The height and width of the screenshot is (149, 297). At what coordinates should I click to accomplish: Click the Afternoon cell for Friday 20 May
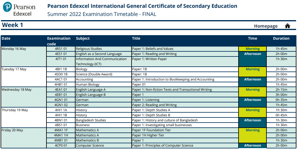coord(252,146)
